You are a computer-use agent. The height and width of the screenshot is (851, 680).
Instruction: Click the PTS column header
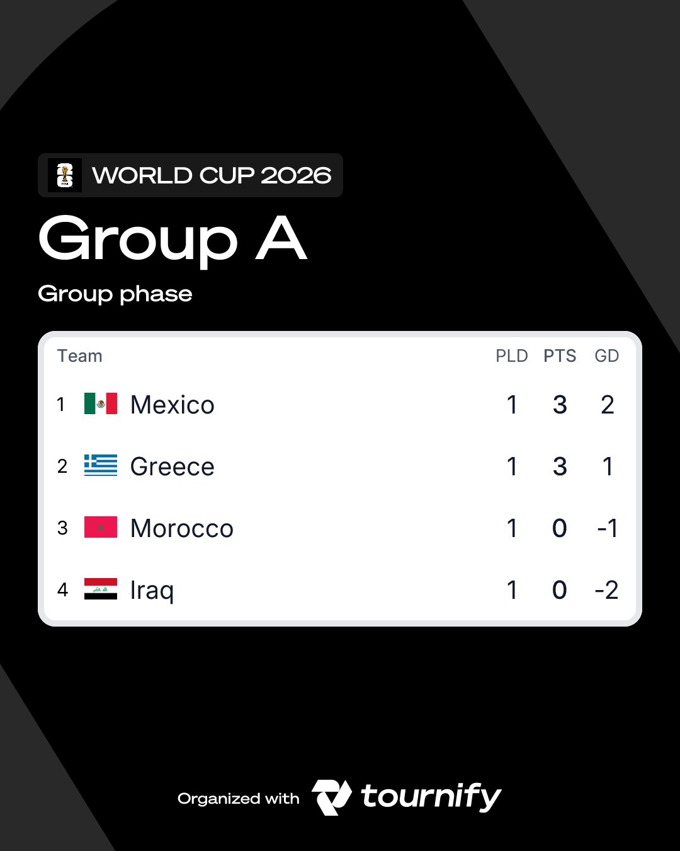560,356
